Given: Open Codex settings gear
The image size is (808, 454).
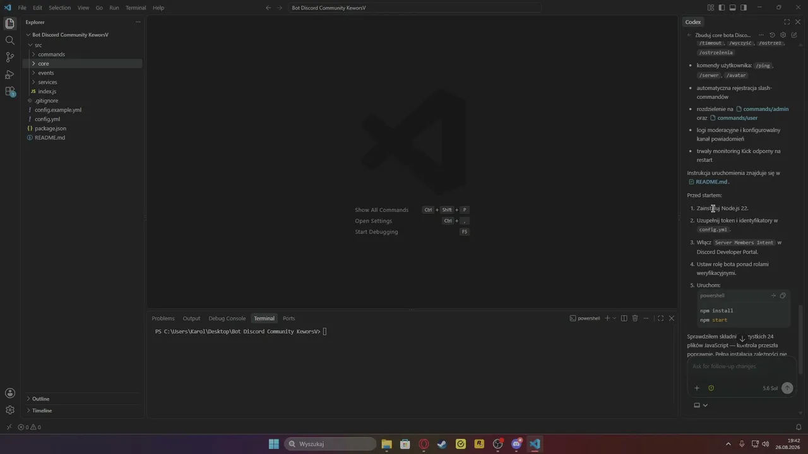Looking at the screenshot, I should (783, 35).
